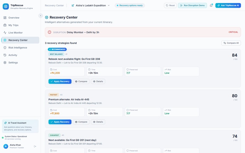Compare the Air India AI-445 option

click(81, 122)
